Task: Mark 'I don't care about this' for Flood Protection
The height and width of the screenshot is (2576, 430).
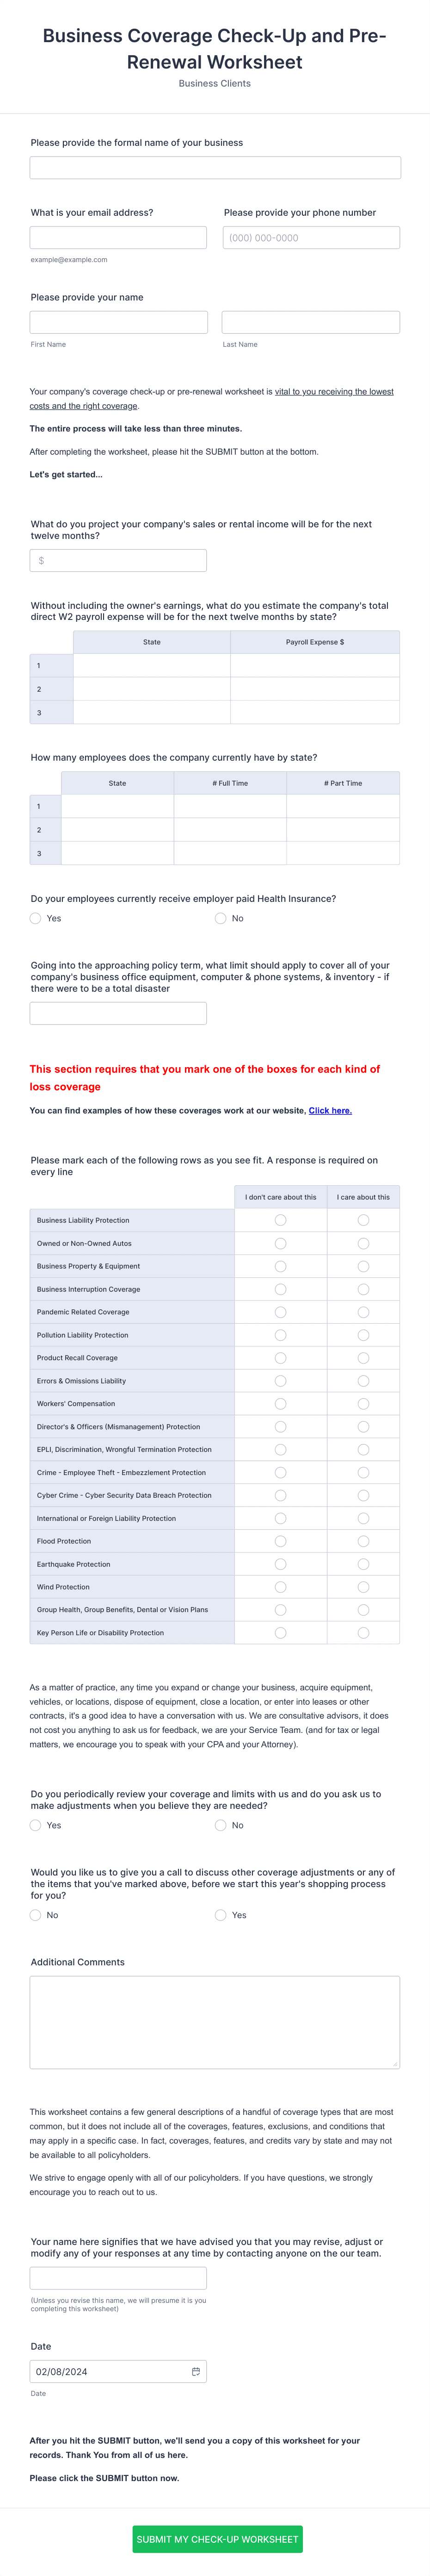Action: click(x=280, y=1541)
